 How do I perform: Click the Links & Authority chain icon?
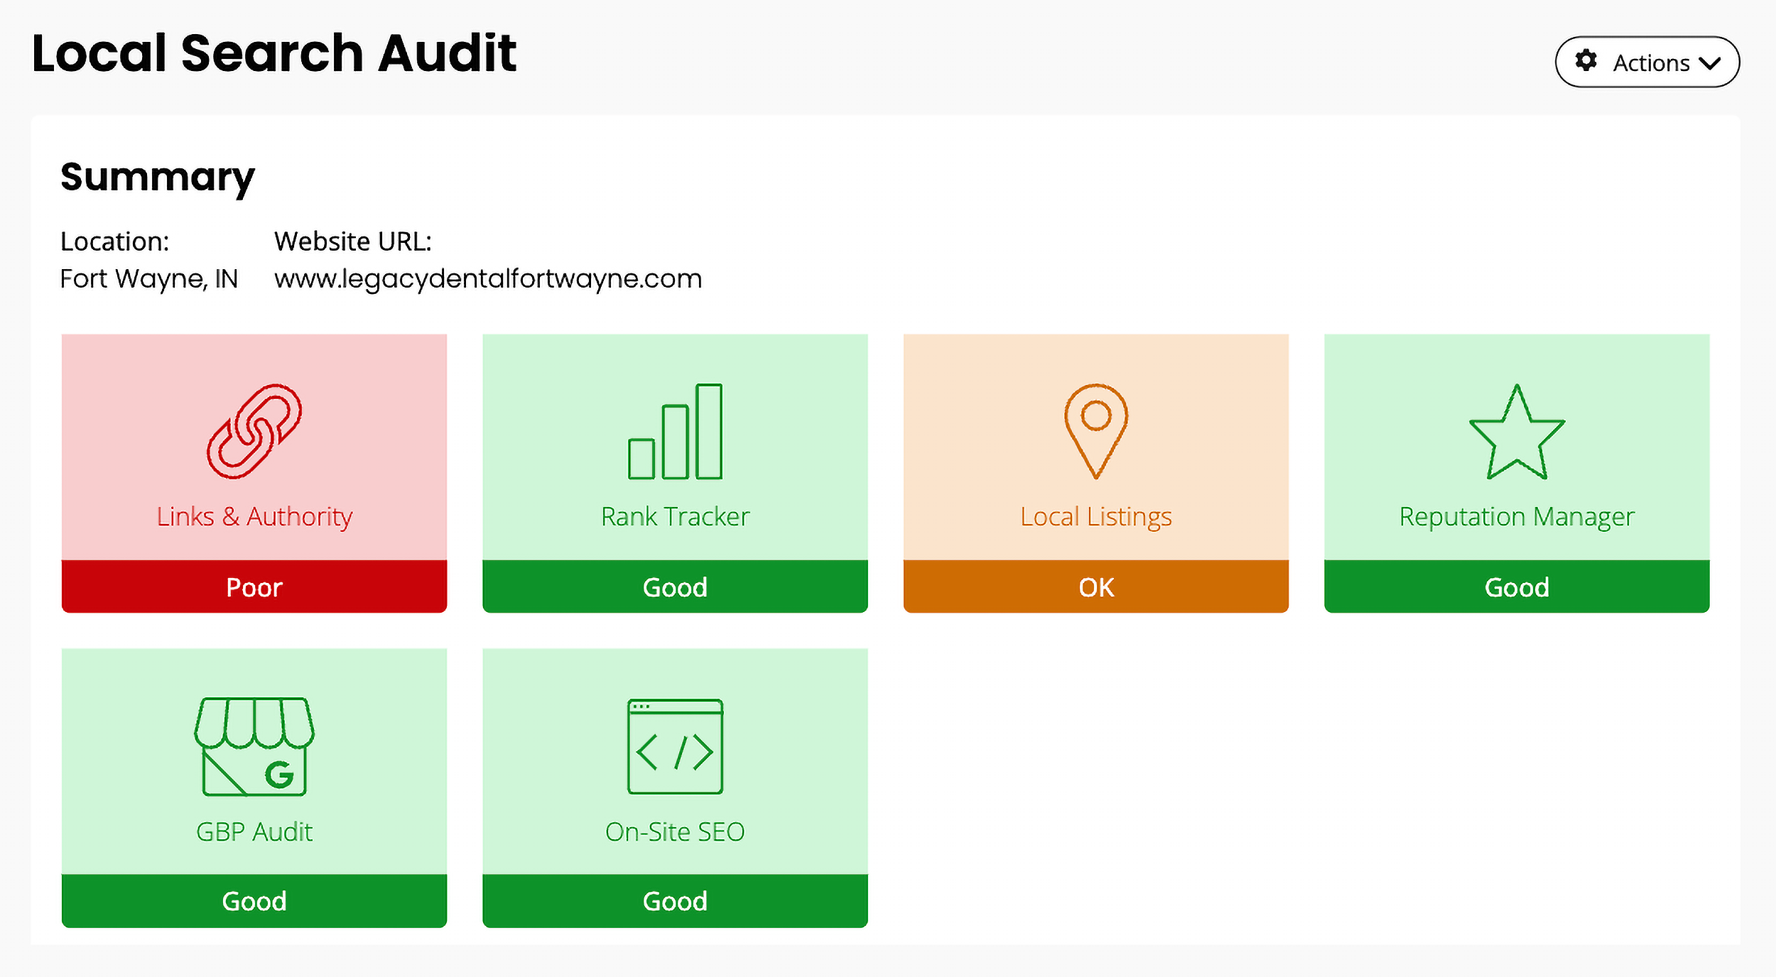click(254, 432)
